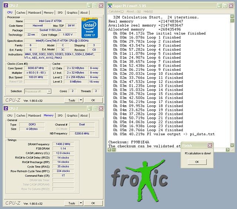Screen dimensions: 237x209
Task: Open Tools dropdown arrow in bottom CPU-Z window
Action: coord(81,203)
